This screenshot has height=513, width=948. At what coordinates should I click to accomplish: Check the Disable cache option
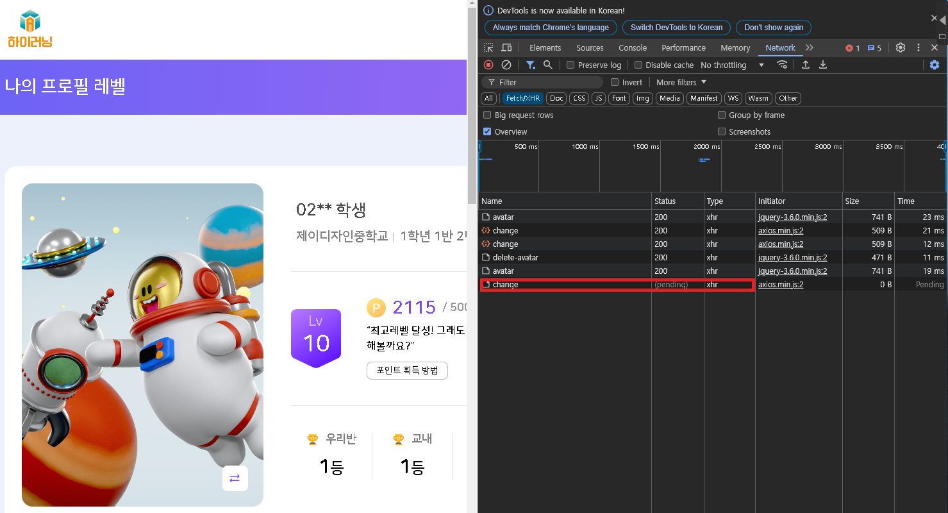[638, 65]
